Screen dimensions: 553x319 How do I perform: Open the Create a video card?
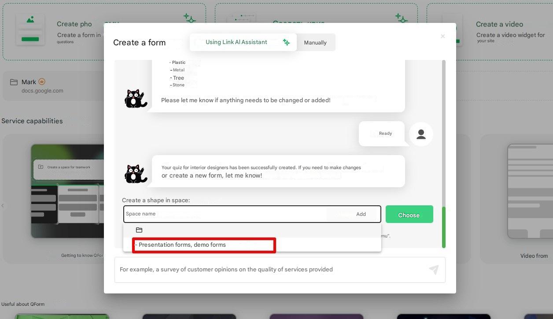[x=489, y=32]
